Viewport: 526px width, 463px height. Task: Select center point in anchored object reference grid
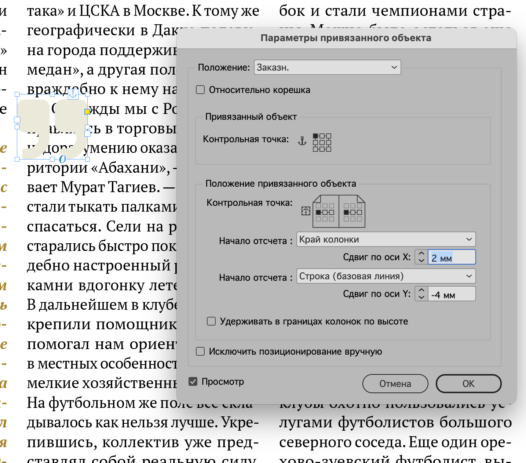(322, 143)
